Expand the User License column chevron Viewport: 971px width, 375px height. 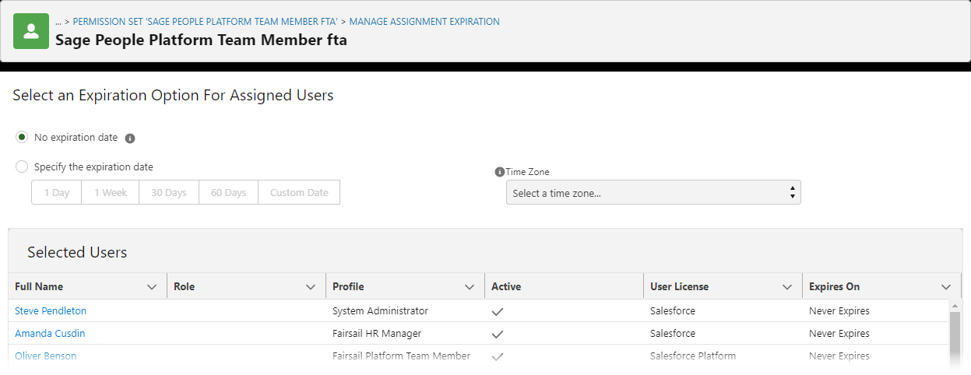[787, 287]
